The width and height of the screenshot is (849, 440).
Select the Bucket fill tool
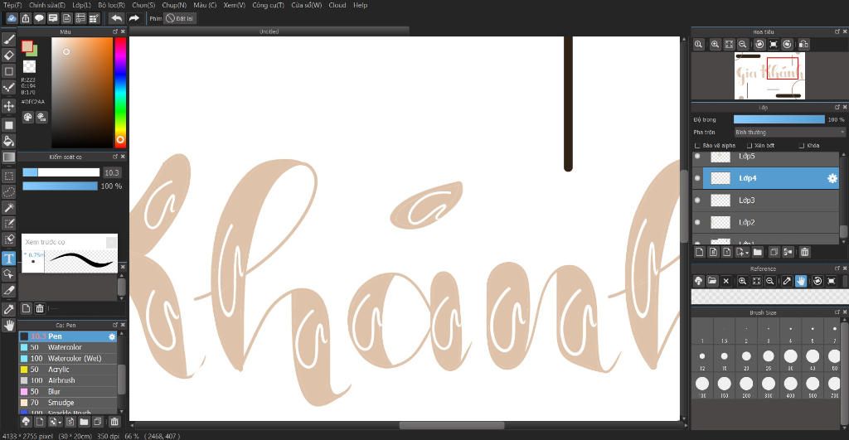tap(8, 141)
